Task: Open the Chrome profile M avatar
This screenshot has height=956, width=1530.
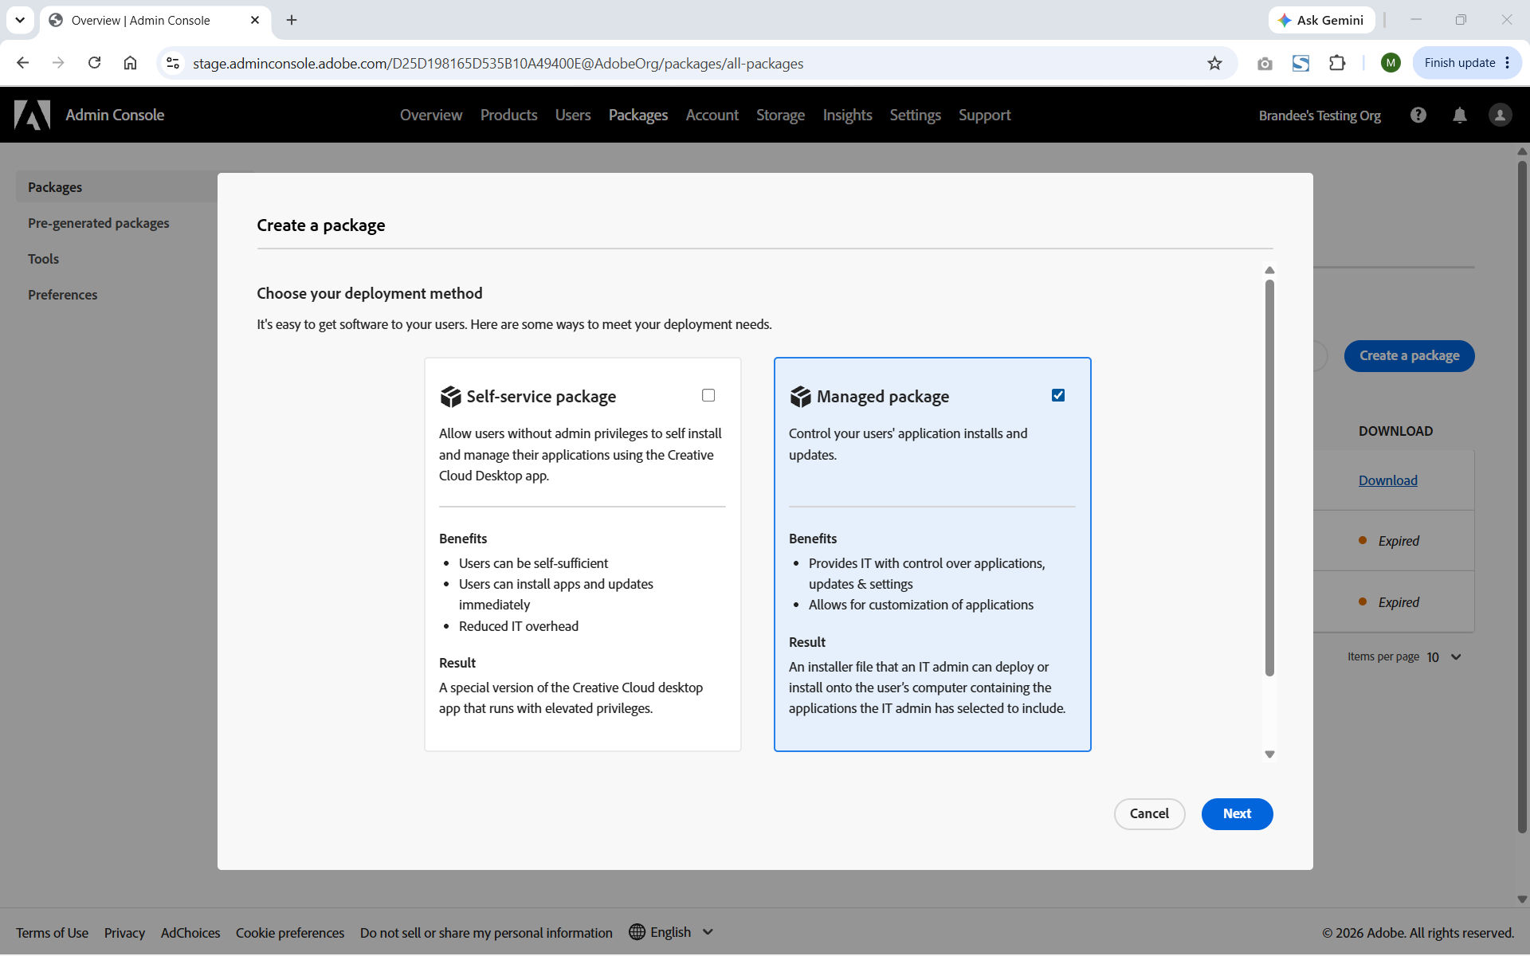Action: point(1391,63)
